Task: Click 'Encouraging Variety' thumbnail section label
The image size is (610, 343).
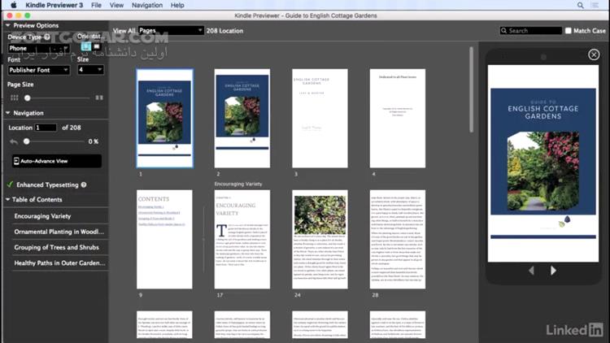Action: tap(238, 184)
